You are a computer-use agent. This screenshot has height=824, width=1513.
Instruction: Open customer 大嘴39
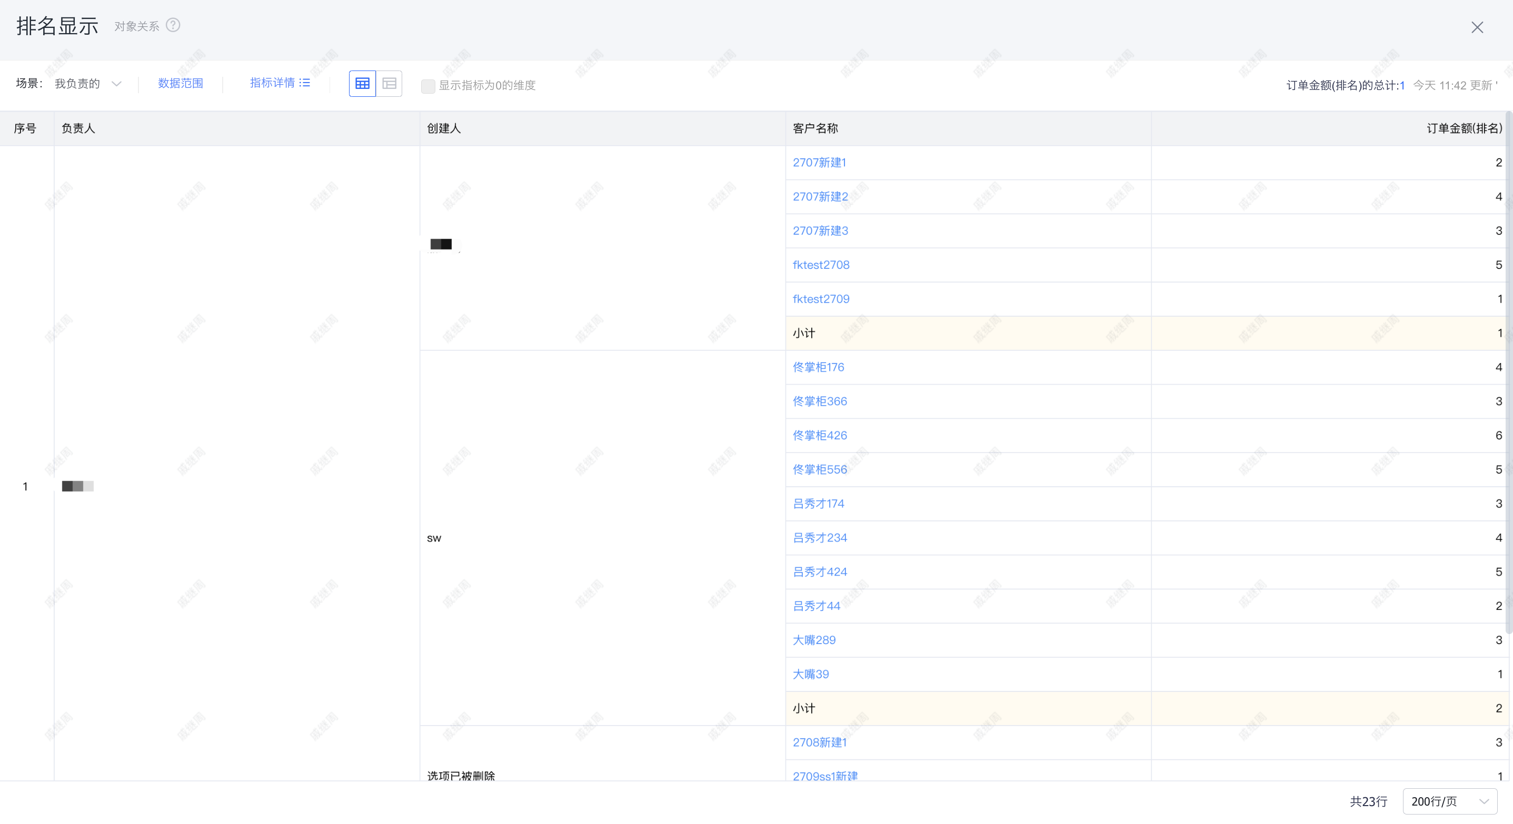[811, 674]
